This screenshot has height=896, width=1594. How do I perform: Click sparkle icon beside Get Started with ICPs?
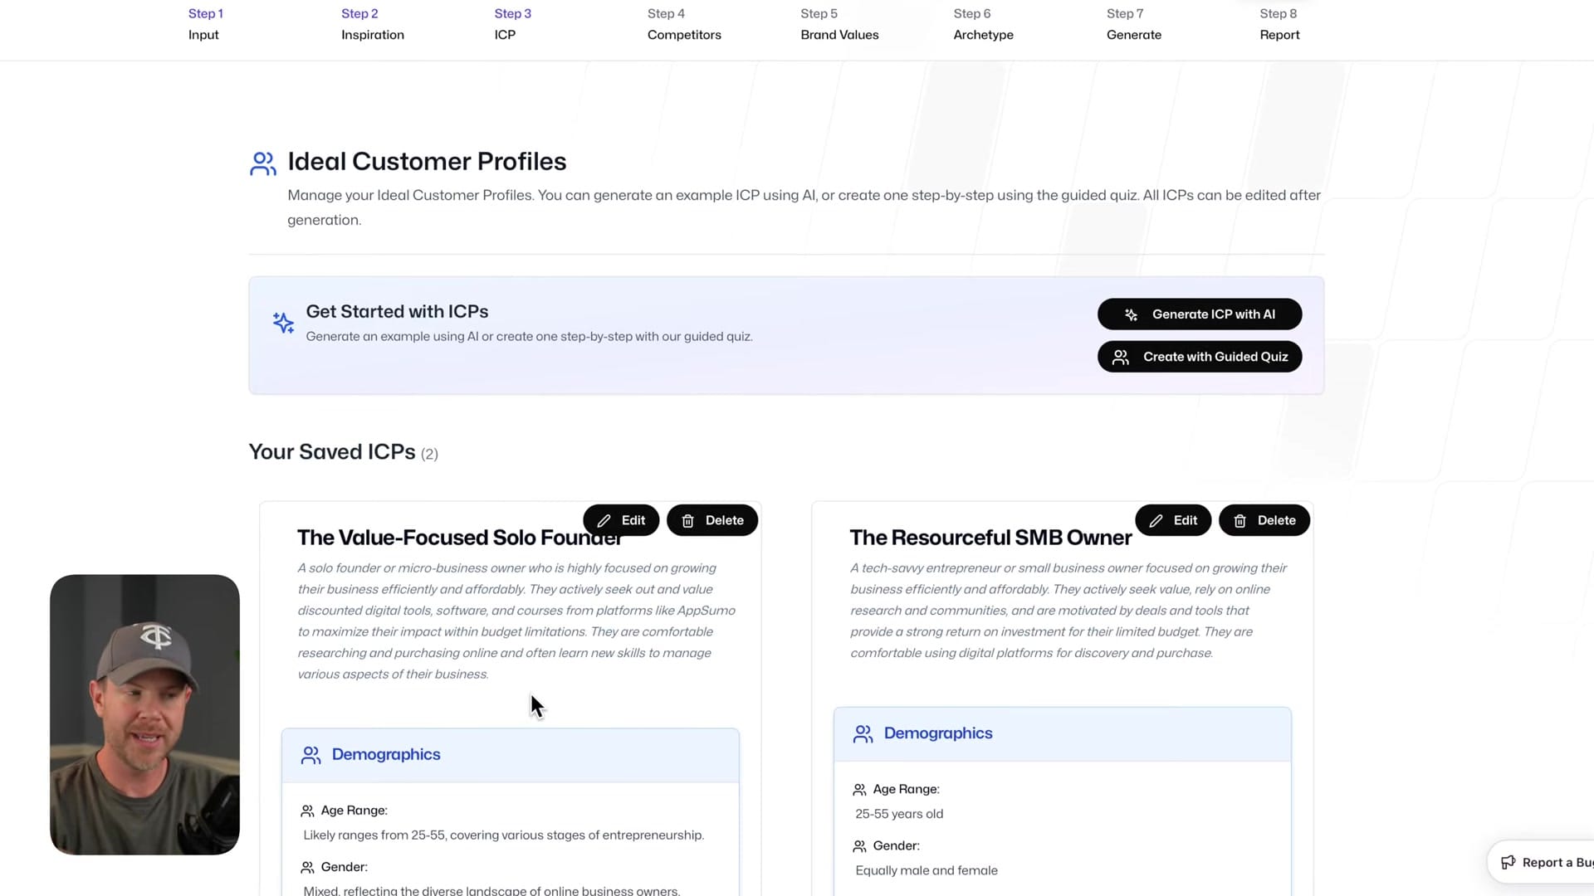click(283, 323)
